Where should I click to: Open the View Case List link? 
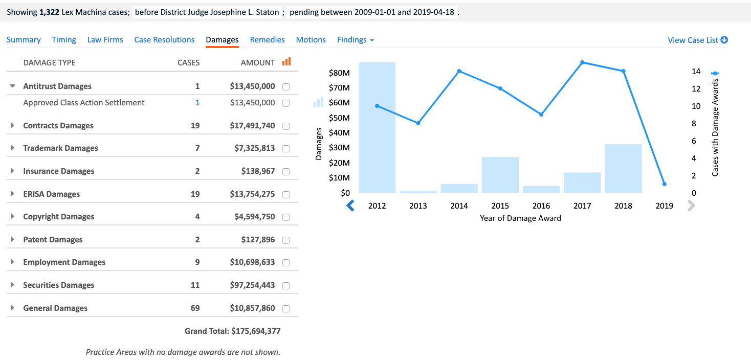pyautogui.click(x=693, y=40)
